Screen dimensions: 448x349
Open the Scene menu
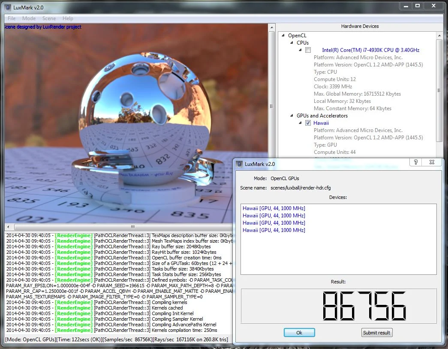[x=49, y=18]
